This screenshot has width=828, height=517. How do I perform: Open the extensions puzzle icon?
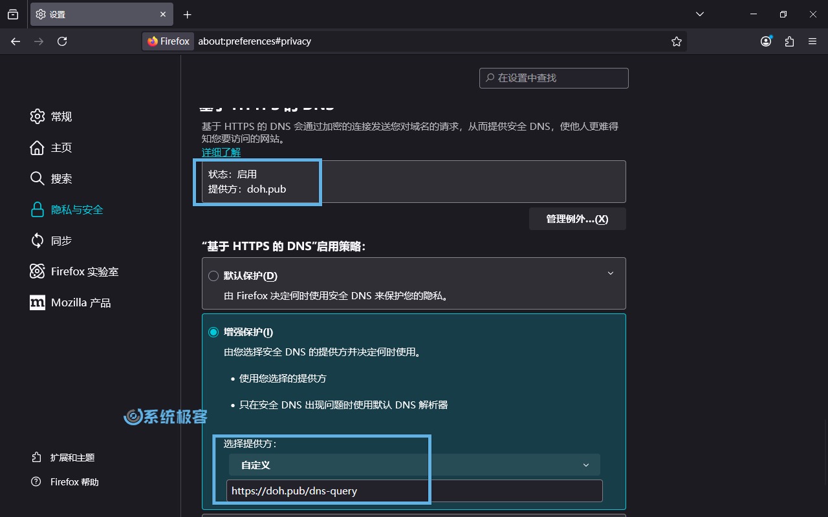tap(789, 41)
